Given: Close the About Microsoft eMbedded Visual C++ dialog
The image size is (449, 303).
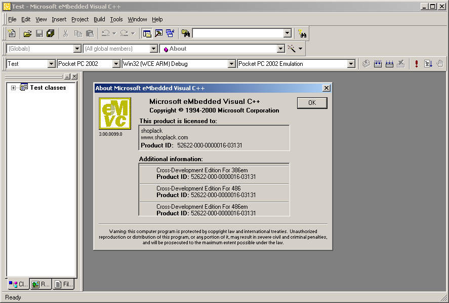Looking at the screenshot, I should (x=326, y=88).
